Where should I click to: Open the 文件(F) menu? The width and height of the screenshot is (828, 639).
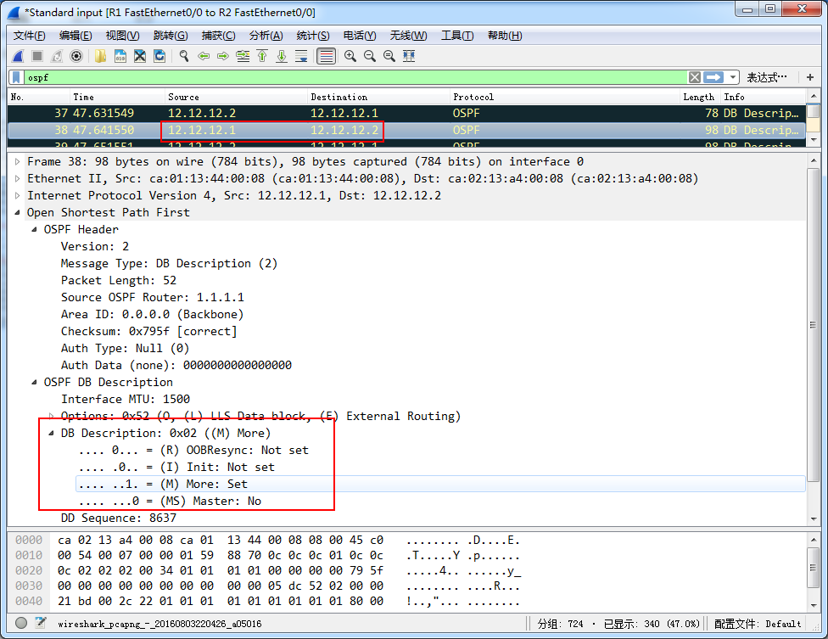[x=29, y=36]
